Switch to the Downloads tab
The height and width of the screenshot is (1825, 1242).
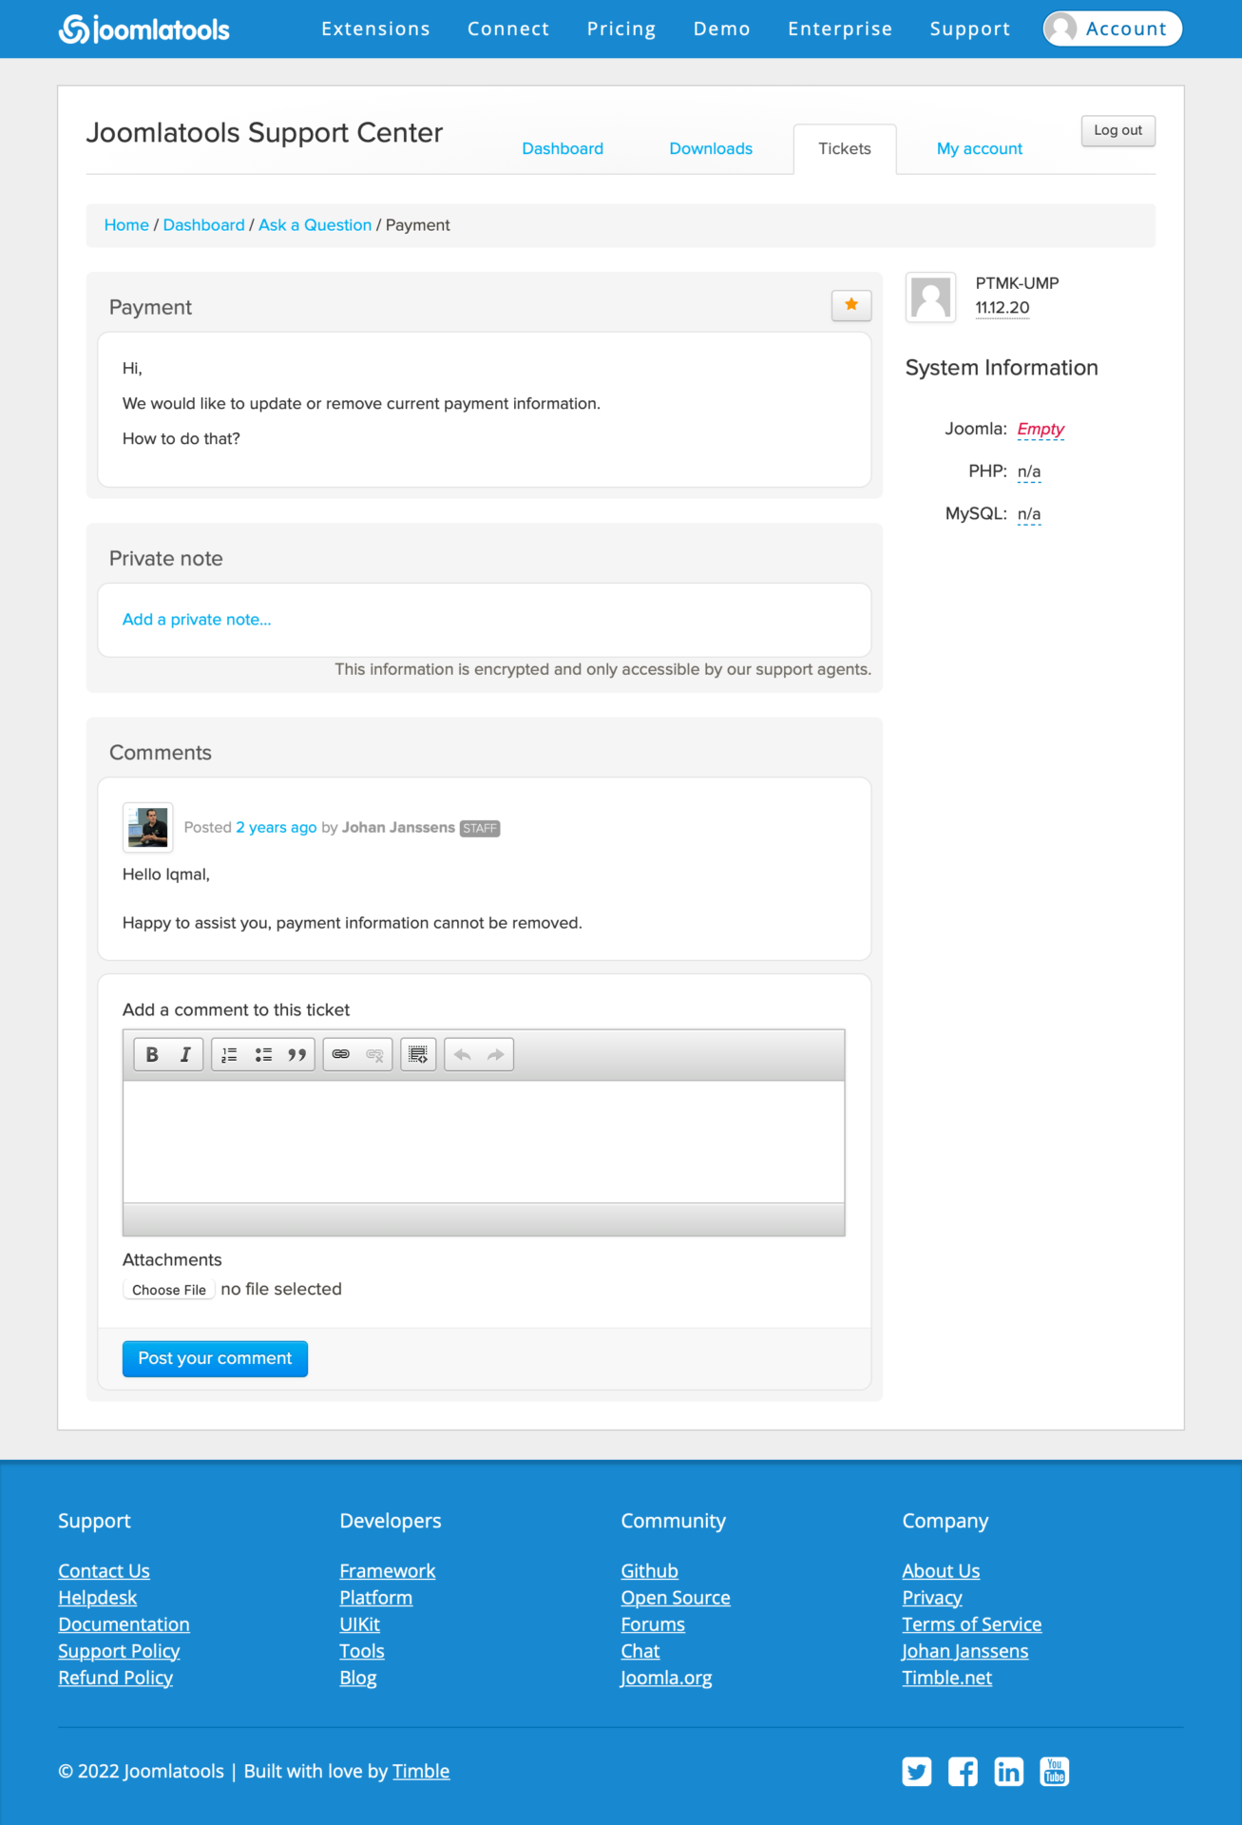click(711, 148)
